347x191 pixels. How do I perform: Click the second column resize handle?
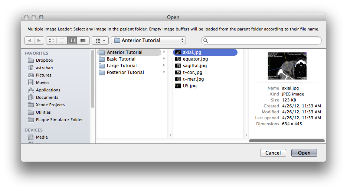tap(246, 135)
